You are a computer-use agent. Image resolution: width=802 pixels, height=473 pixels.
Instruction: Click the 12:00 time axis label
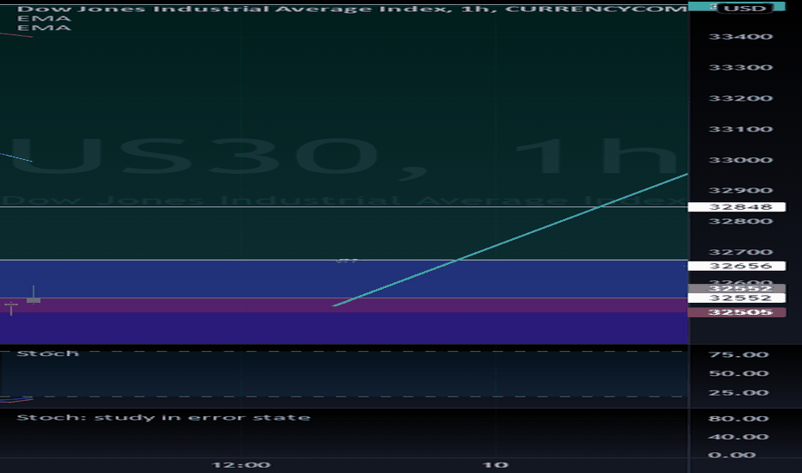[x=242, y=464]
